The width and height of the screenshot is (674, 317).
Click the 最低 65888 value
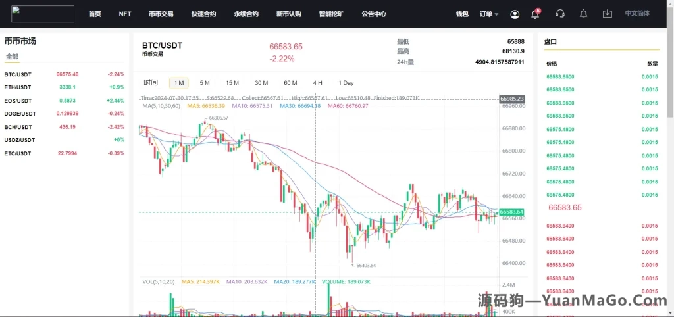[516, 41]
